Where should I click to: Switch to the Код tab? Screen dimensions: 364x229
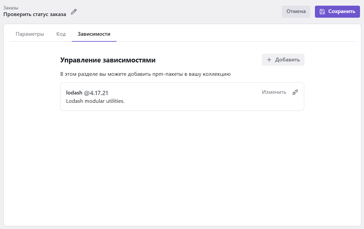click(x=61, y=34)
